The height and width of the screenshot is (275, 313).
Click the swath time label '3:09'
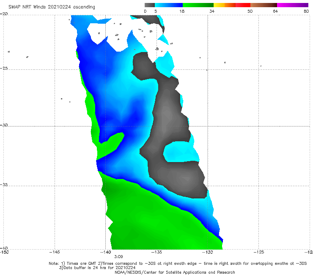pyautogui.click(x=118, y=257)
